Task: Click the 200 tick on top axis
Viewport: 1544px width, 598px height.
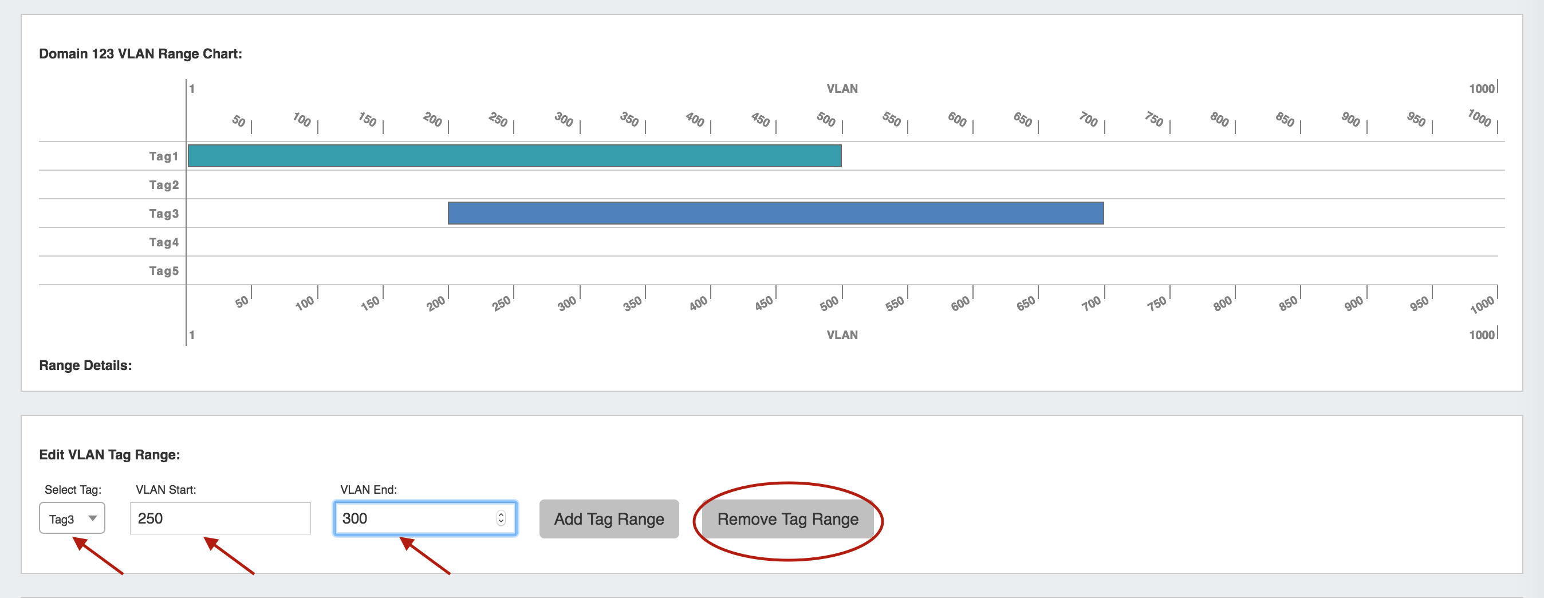Action: point(434,120)
